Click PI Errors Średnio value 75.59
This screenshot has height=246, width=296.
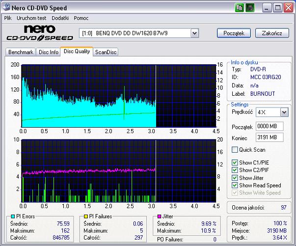point(63,224)
